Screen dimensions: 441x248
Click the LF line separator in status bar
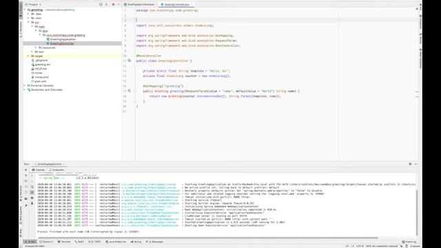353,246
